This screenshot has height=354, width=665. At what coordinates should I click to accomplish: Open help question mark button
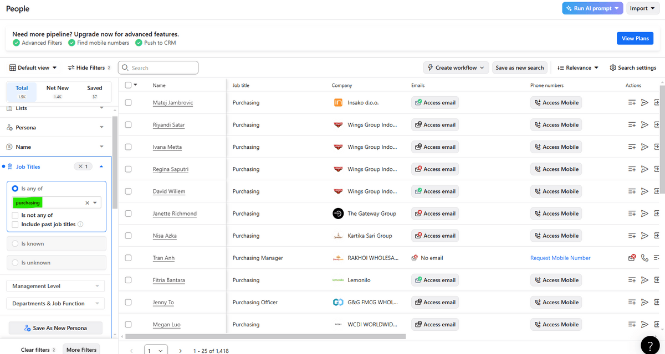(x=650, y=344)
